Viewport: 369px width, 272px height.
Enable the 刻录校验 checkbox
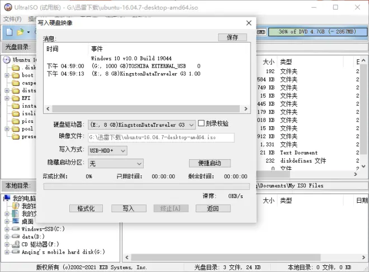click(201, 123)
